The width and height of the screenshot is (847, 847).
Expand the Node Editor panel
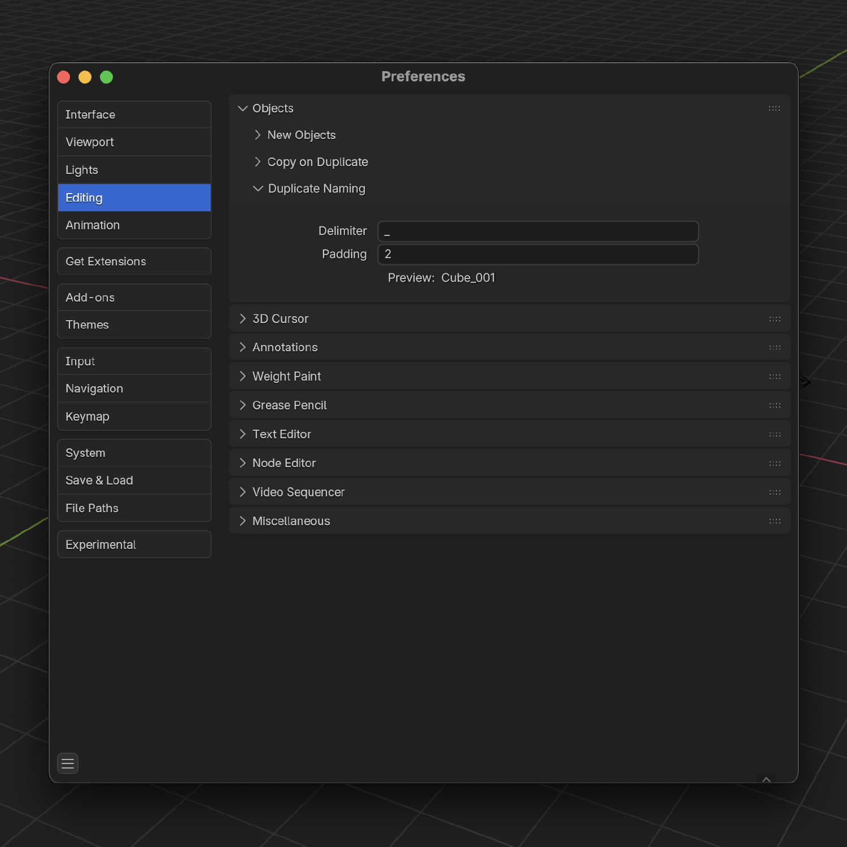(243, 463)
